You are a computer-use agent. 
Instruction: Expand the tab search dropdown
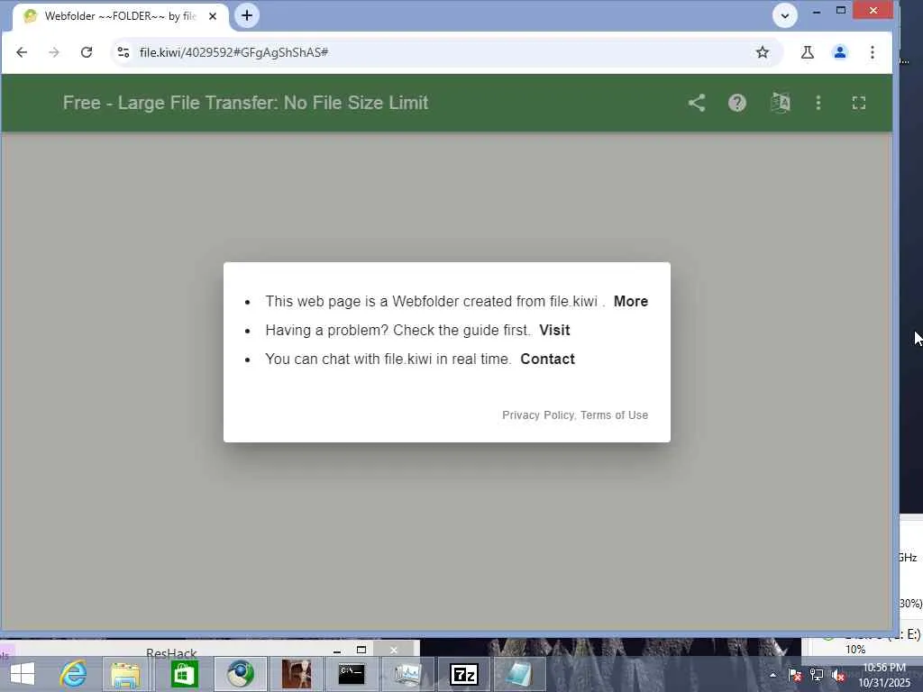(x=785, y=16)
